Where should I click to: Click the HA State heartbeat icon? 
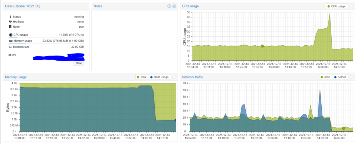pyautogui.click(x=10, y=22)
